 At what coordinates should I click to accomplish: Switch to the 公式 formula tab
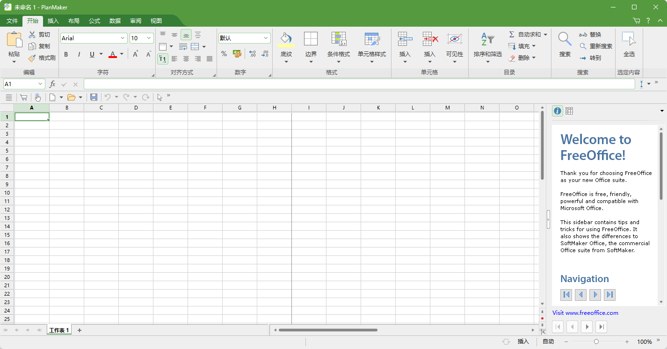(x=94, y=21)
